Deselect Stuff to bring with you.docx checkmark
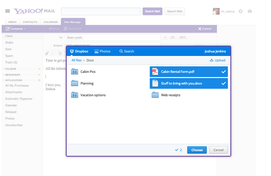This screenshot has height=176, width=271. [223, 83]
